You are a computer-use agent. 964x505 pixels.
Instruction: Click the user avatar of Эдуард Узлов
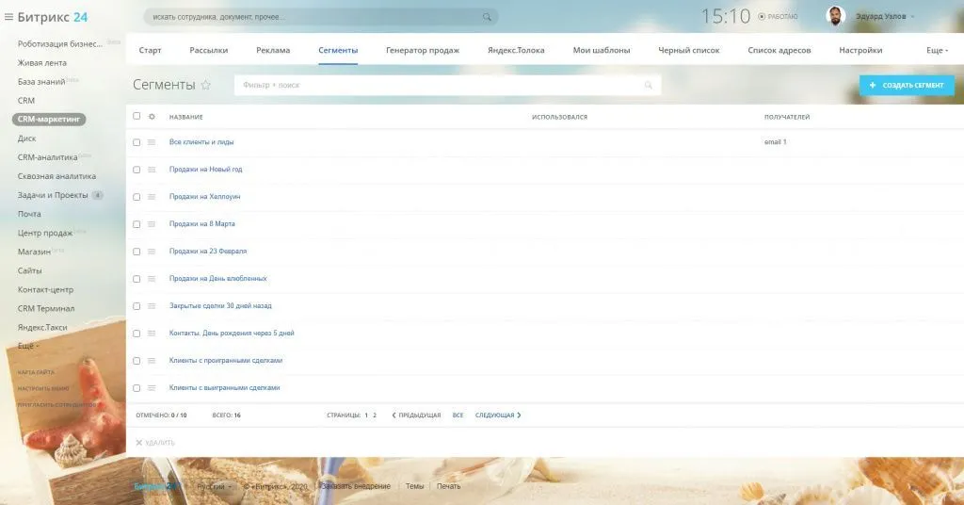click(835, 16)
